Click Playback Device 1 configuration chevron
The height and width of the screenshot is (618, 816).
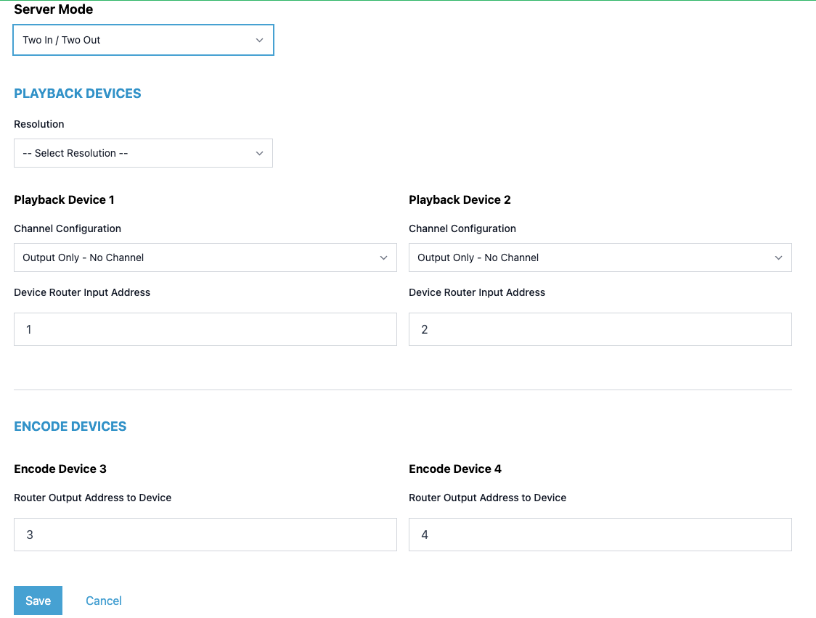pos(385,257)
